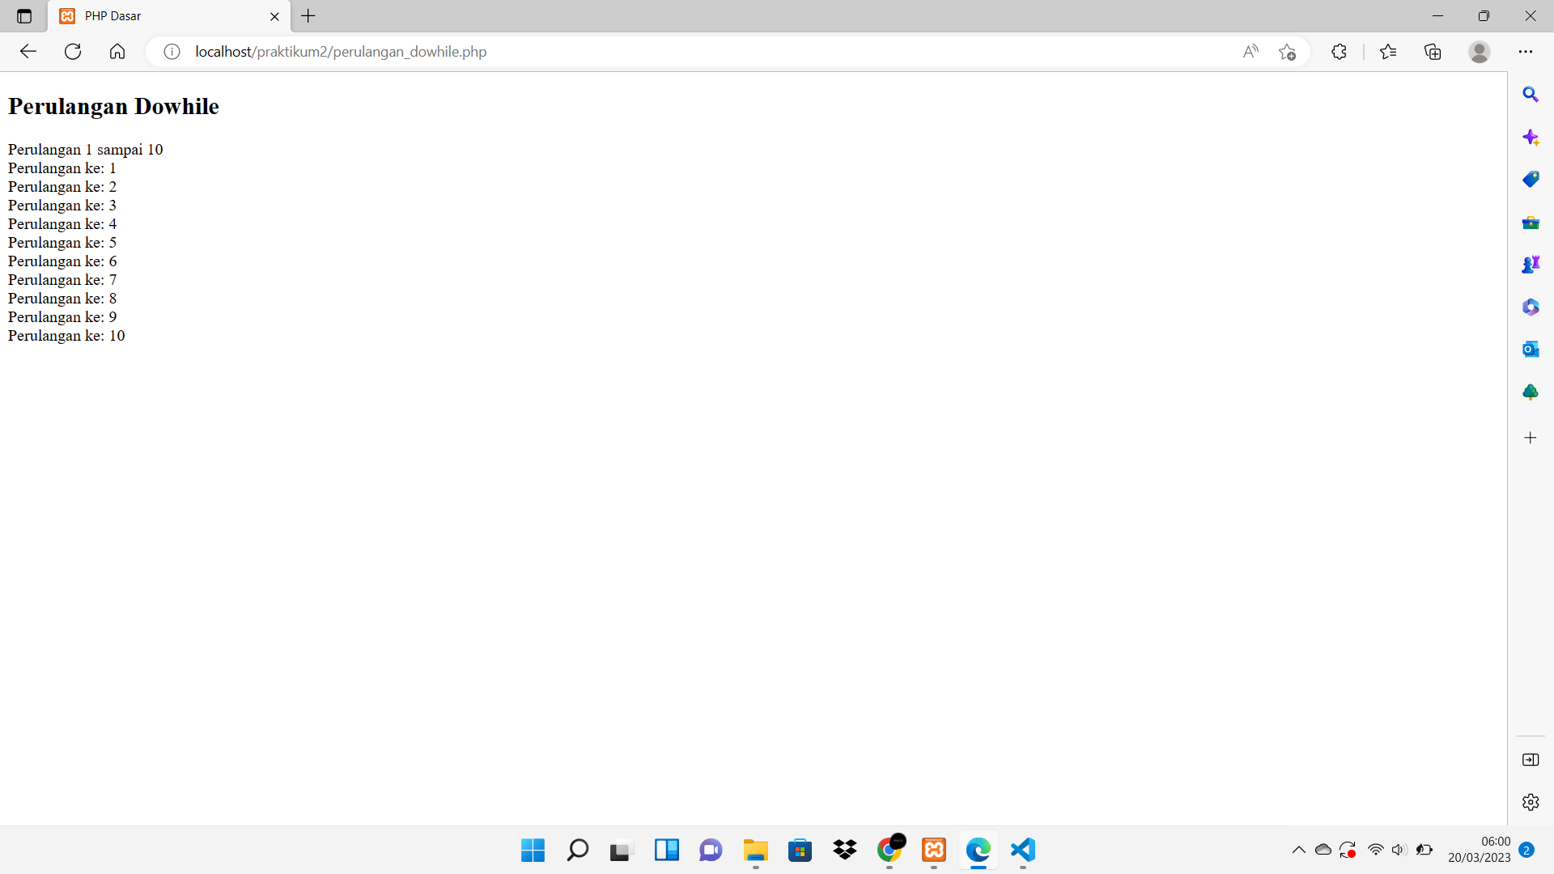Open Shopping tag icon in sidebar
Image resolution: width=1554 pixels, height=874 pixels.
tap(1530, 180)
